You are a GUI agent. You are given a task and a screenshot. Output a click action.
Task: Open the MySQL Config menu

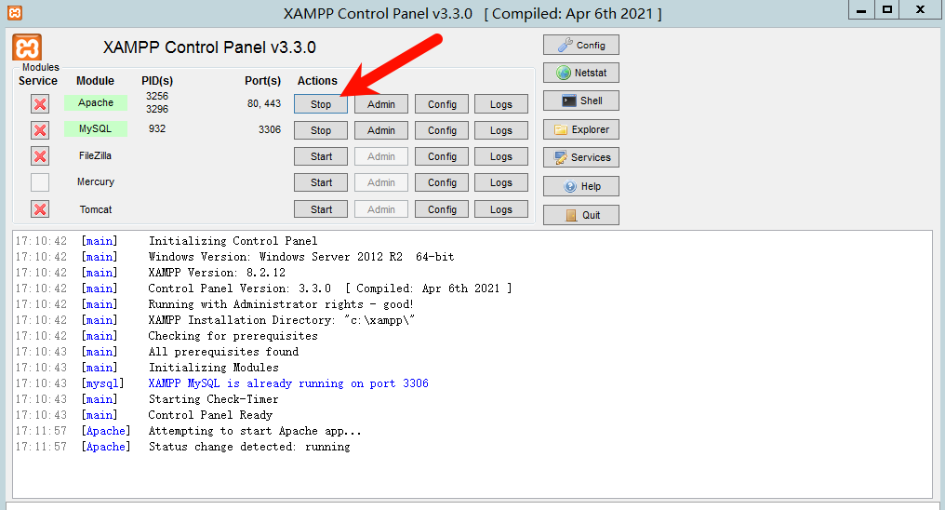(442, 130)
